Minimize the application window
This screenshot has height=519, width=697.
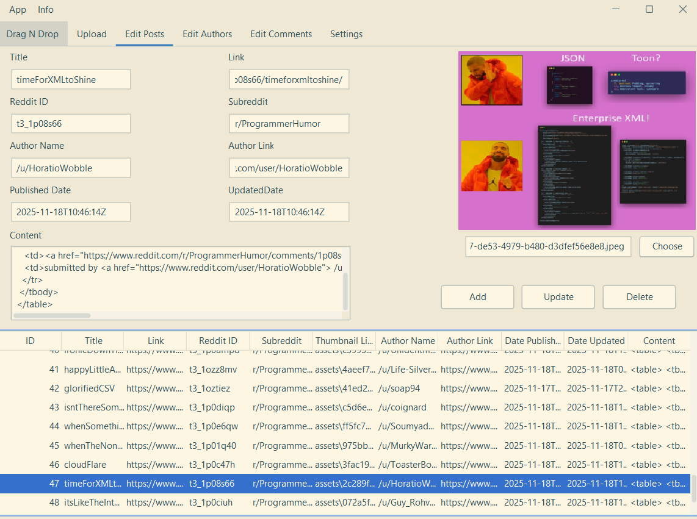tap(616, 9)
